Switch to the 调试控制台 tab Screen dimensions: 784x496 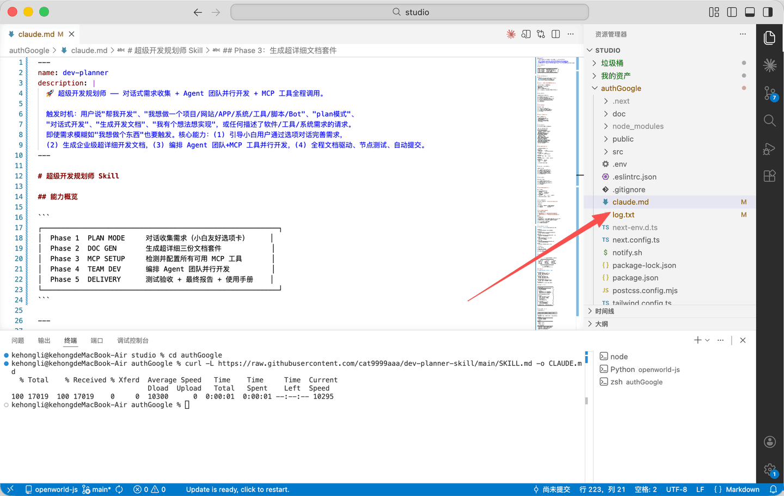pyautogui.click(x=133, y=340)
